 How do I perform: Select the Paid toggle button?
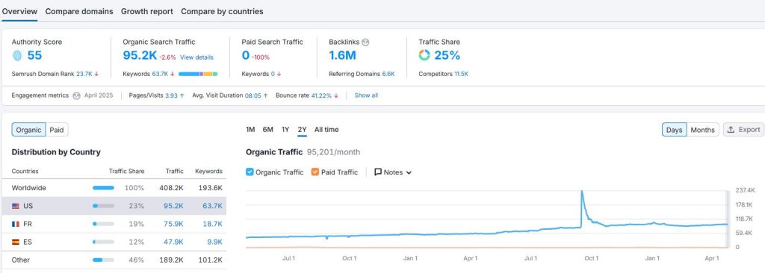point(57,130)
